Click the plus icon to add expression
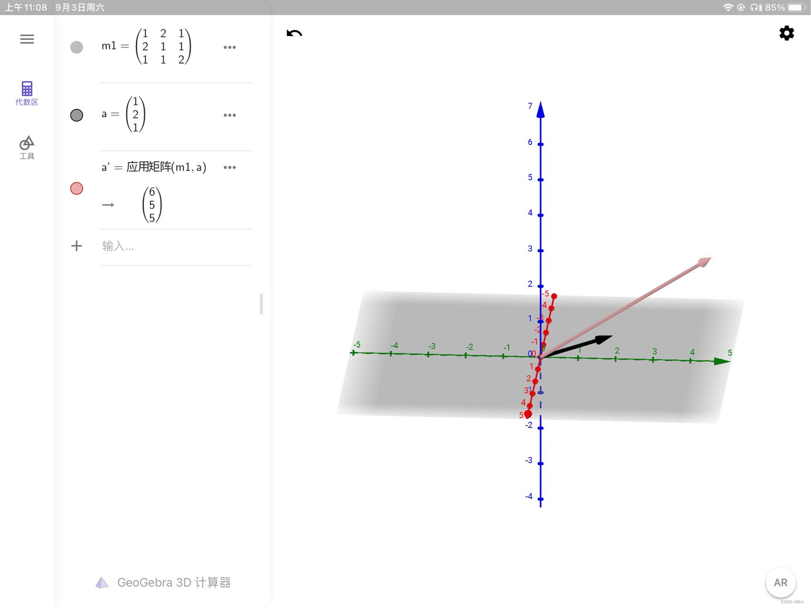Screen dimensions: 811x608 (76, 246)
